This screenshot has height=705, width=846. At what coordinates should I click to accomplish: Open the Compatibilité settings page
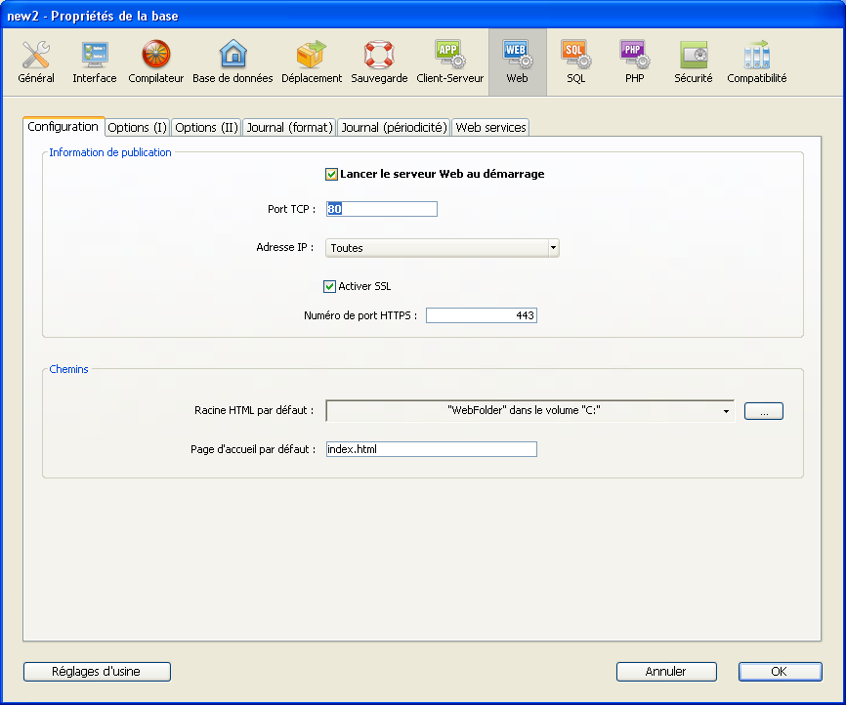[x=756, y=62]
